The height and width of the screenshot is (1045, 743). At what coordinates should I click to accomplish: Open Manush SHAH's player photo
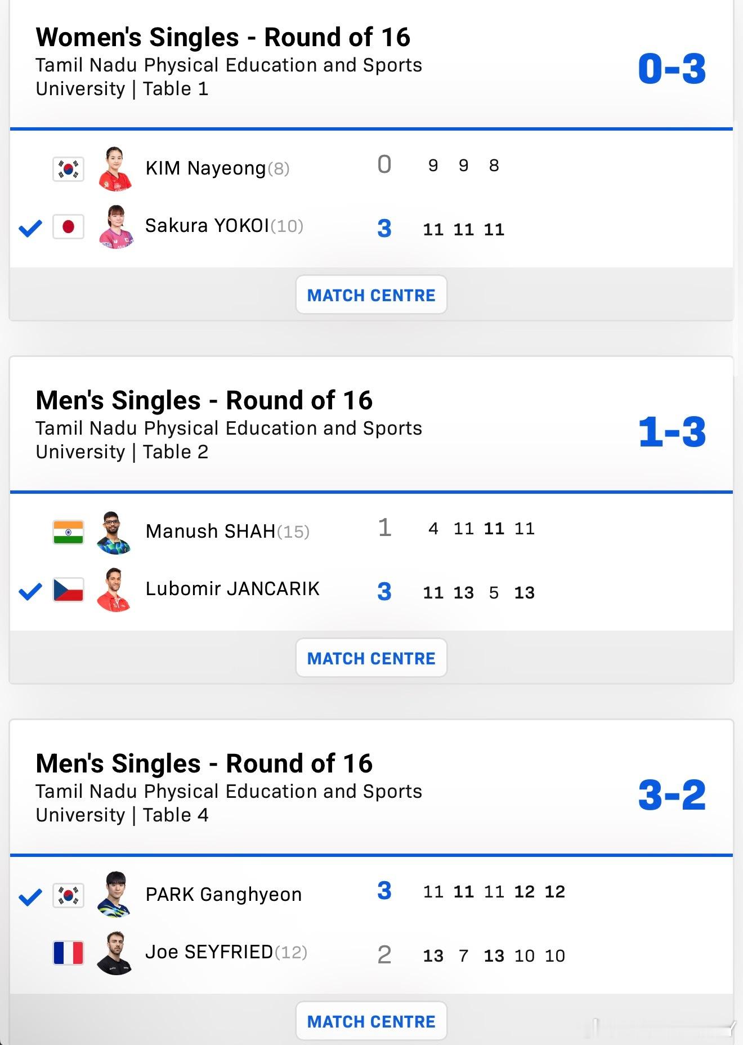[x=114, y=532]
